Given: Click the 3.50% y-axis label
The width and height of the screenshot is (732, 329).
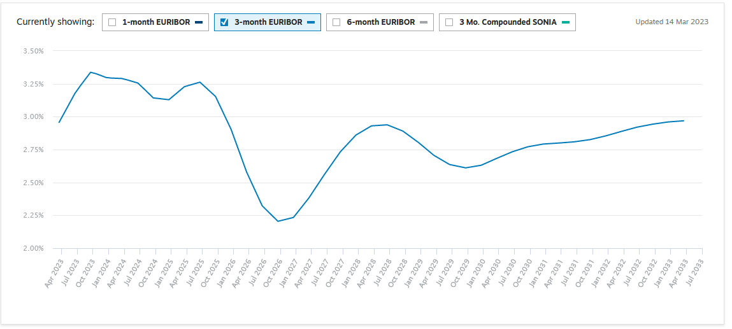Looking at the screenshot, I should coord(33,51).
